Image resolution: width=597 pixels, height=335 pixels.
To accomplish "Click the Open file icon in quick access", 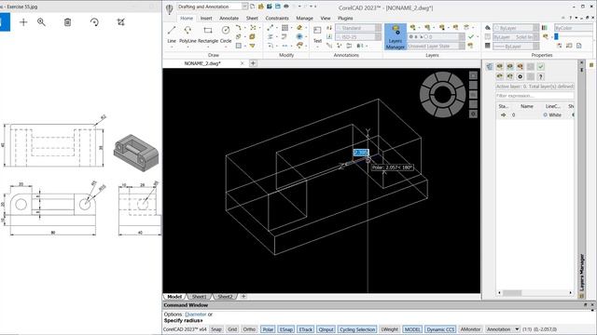I will [261, 7].
